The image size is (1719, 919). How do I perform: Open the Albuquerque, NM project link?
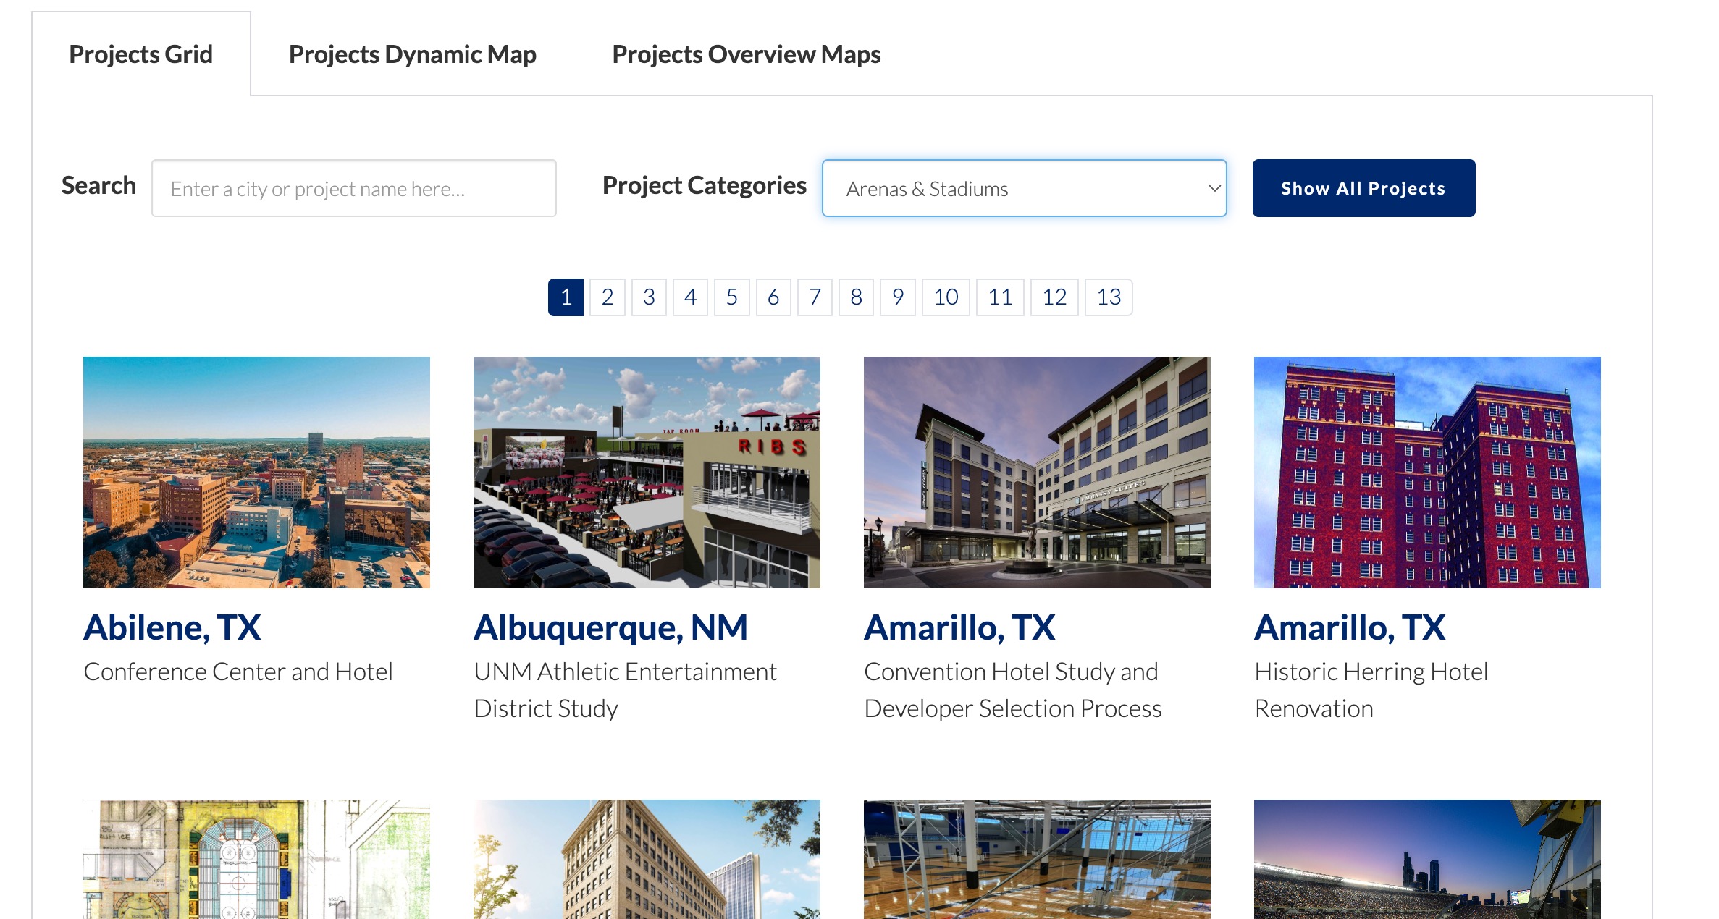(610, 627)
